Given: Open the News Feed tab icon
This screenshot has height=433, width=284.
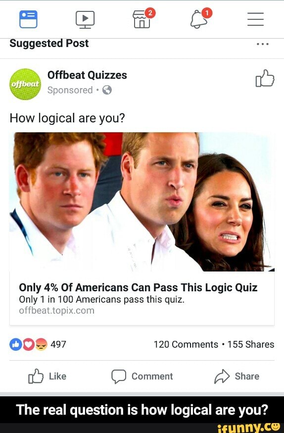Looking at the screenshot, I should (28, 19).
